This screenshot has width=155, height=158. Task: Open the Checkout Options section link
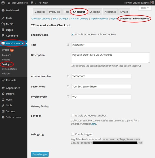click(x=41, y=19)
